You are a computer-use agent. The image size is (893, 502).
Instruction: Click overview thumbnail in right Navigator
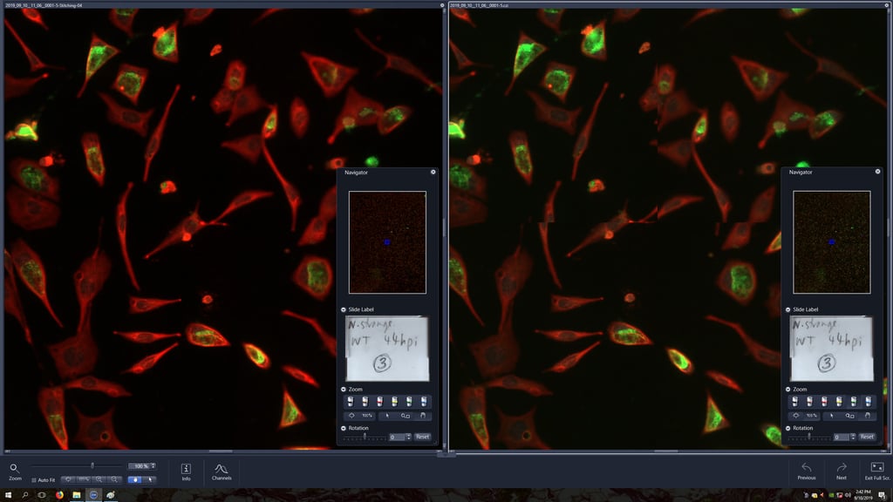(831, 242)
